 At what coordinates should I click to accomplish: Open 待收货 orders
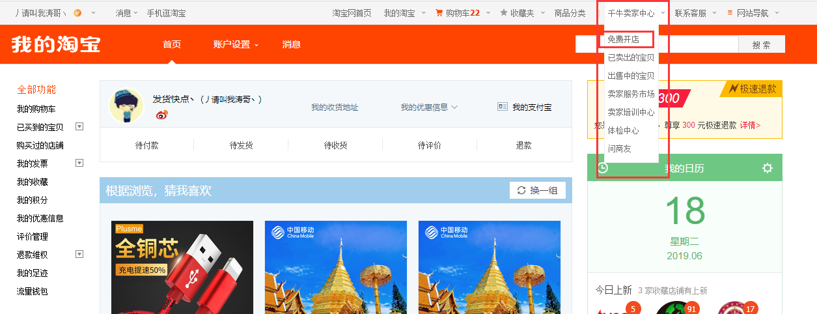point(335,145)
